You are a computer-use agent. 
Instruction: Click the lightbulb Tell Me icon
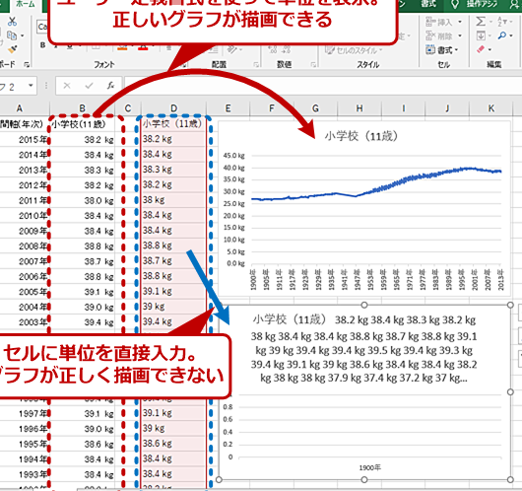click(x=455, y=4)
